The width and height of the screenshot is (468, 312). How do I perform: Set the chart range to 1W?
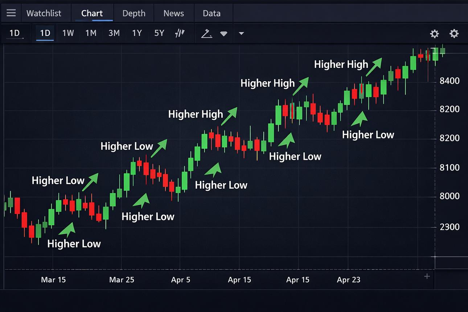tap(68, 33)
